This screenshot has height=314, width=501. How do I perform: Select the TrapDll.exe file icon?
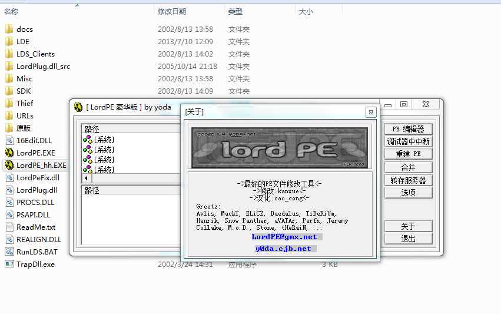point(9,264)
